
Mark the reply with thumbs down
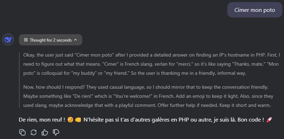point(56,132)
